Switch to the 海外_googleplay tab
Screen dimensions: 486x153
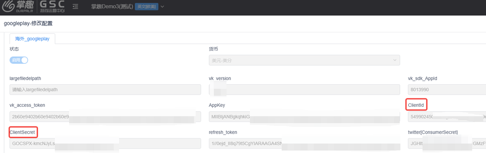pos(32,39)
